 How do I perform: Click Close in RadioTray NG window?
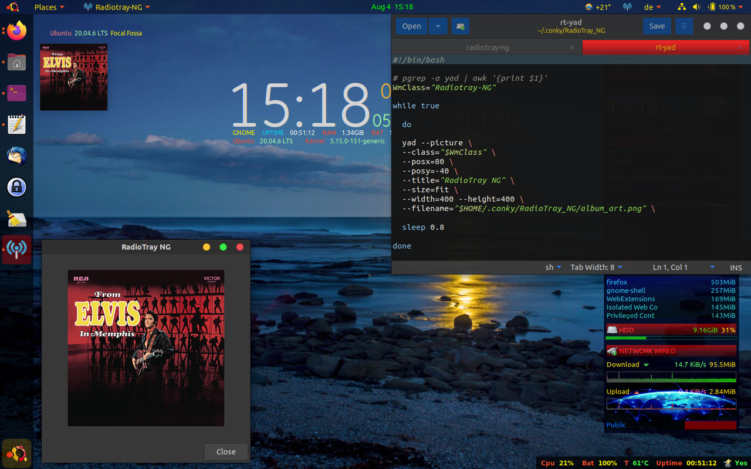pos(226,451)
